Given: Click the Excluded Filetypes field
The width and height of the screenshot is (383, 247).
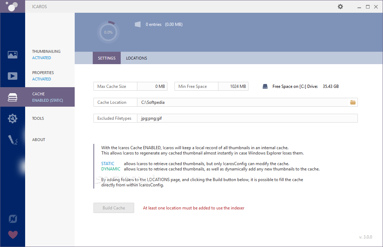Looking at the screenshot, I should tap(247, 118).
